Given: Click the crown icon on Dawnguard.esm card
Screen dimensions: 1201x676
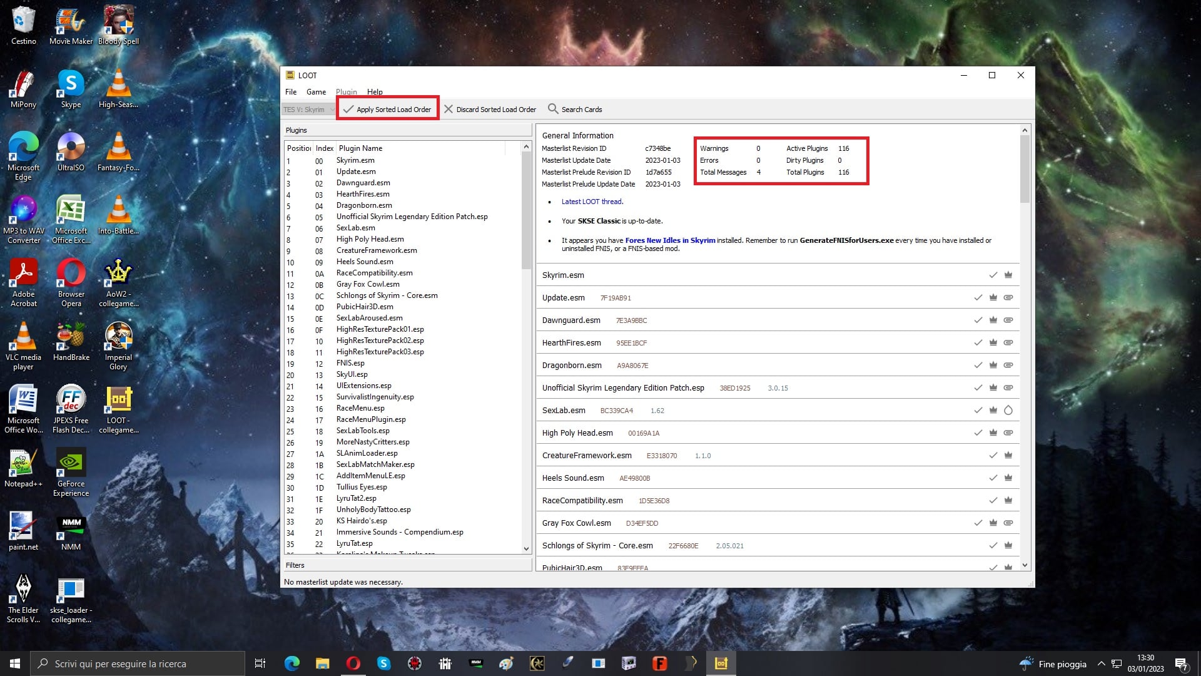Looking at the screenshot, I should [993, 320].
